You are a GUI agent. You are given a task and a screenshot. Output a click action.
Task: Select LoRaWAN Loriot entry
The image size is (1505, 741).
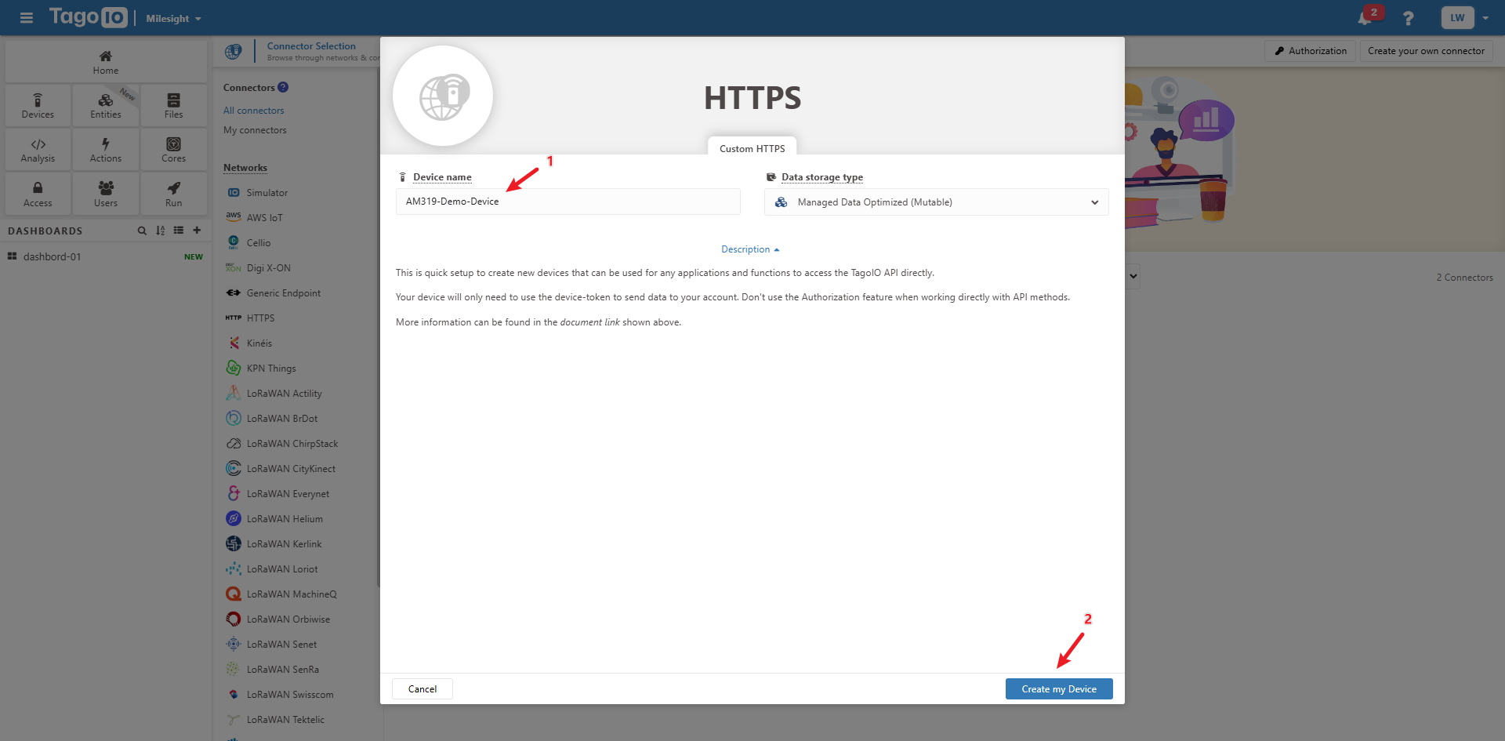[x=282, y=569]
